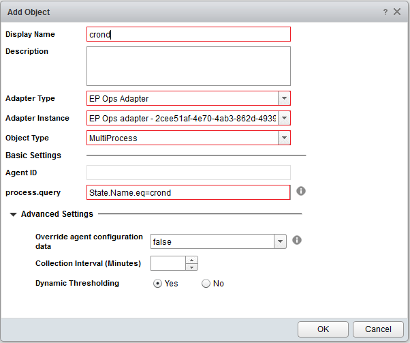410x343 pixels.
Task: Click the process.query input field
Action: pos(189,192)
